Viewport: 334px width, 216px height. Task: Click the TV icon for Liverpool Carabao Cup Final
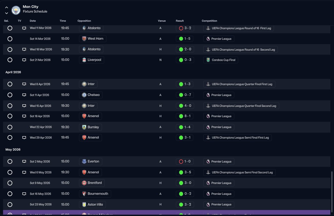pyautogui.click(x=24, y=60)
